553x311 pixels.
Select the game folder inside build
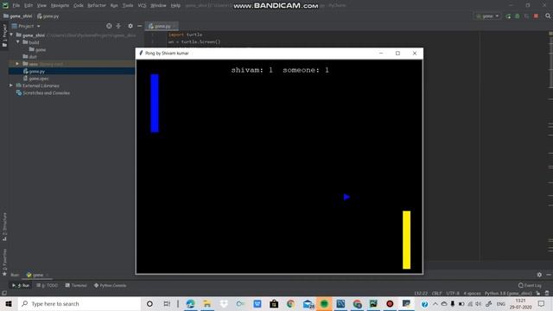pyautogui.click(x=38, y=50)
